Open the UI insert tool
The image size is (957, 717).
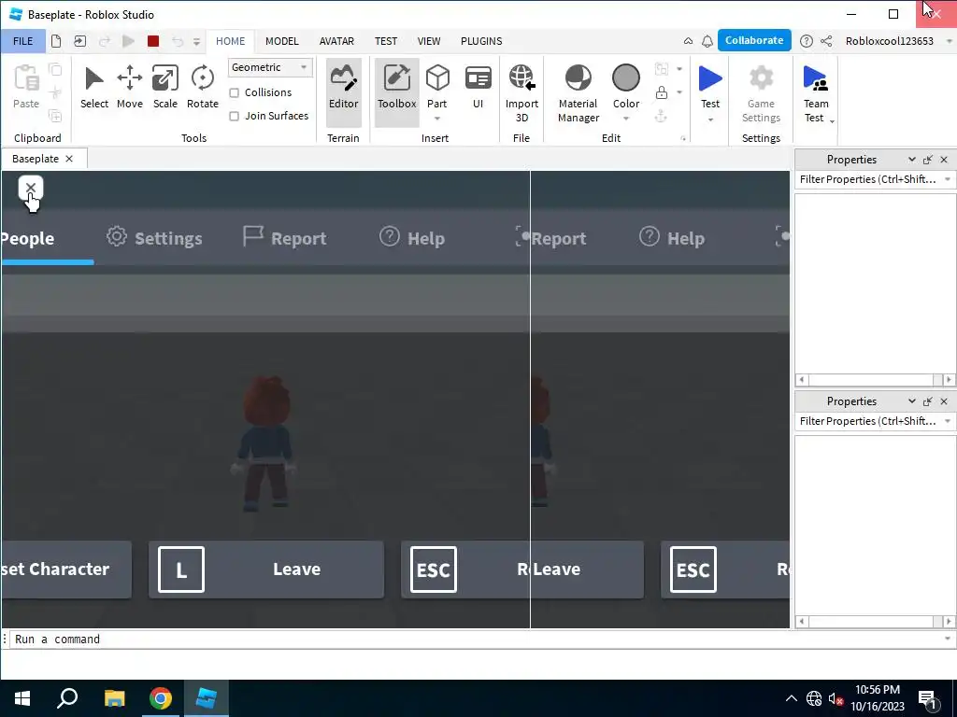click(x=478, y=89)
